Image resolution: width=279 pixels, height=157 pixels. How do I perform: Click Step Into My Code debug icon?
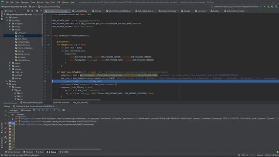(47, 110)
